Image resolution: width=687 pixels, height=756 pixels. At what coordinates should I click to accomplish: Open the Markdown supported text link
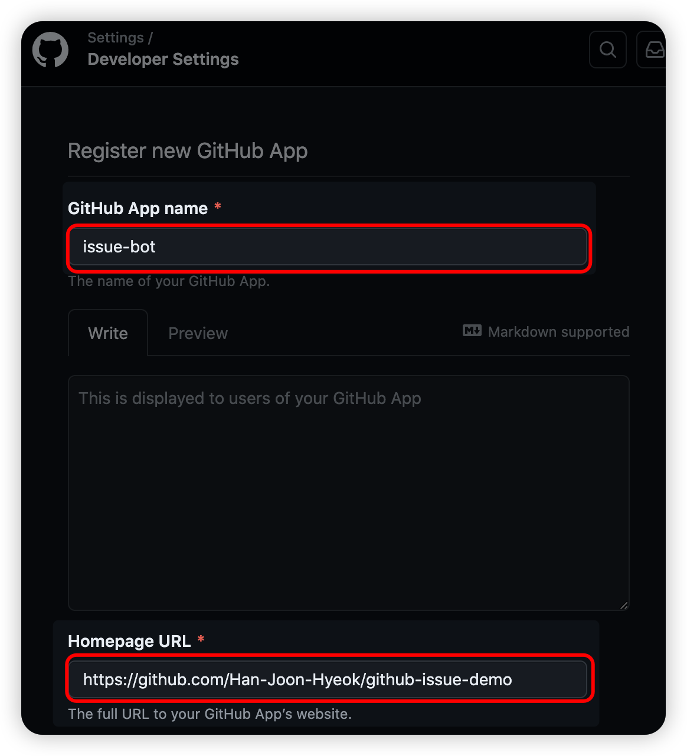click(x=558, y=332)
